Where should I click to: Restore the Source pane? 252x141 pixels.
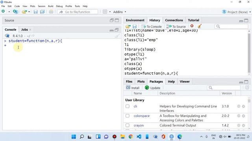click(112, 20)
